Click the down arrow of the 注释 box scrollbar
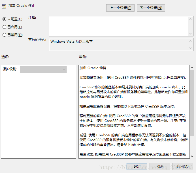 point(191,33)
